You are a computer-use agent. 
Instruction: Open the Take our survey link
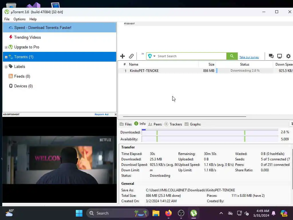pyautogui.click(x=249, y=57)
